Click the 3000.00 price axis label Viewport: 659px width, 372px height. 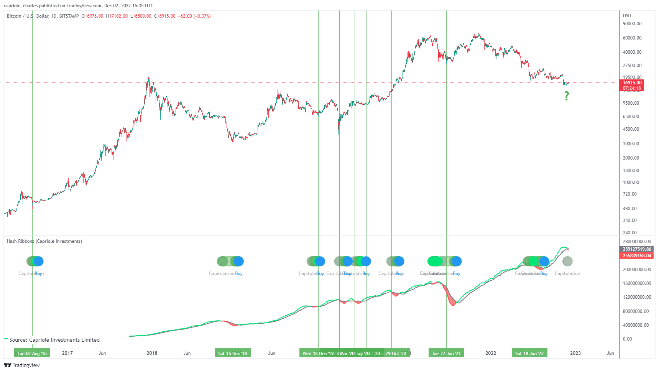(631, 144)
